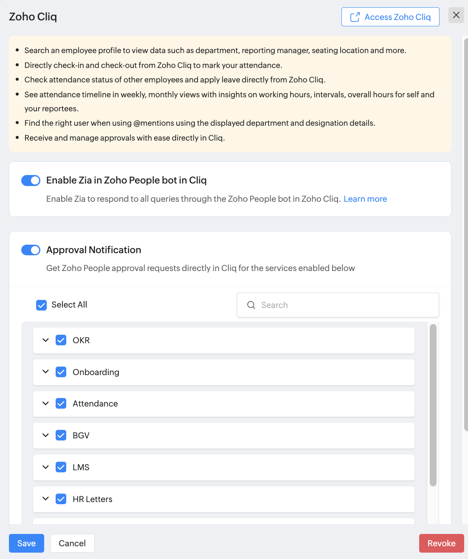
Task: Open the Learn more link
Action: (x=365, y=199)
